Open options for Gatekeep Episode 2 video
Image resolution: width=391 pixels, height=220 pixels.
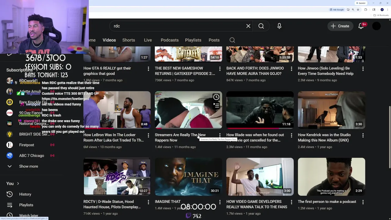click(220, 69)
